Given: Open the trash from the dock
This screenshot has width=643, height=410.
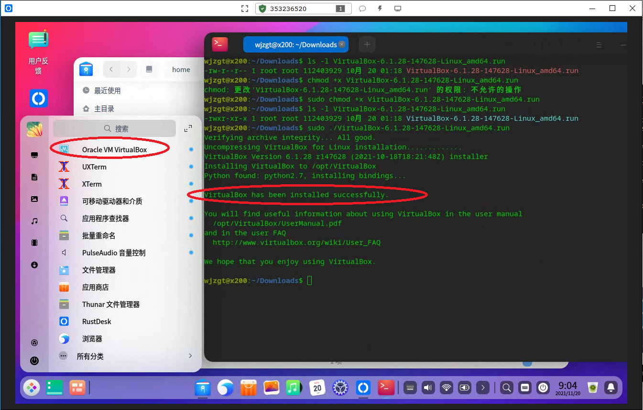Looking at the screenshot, I should click(593, 388).
